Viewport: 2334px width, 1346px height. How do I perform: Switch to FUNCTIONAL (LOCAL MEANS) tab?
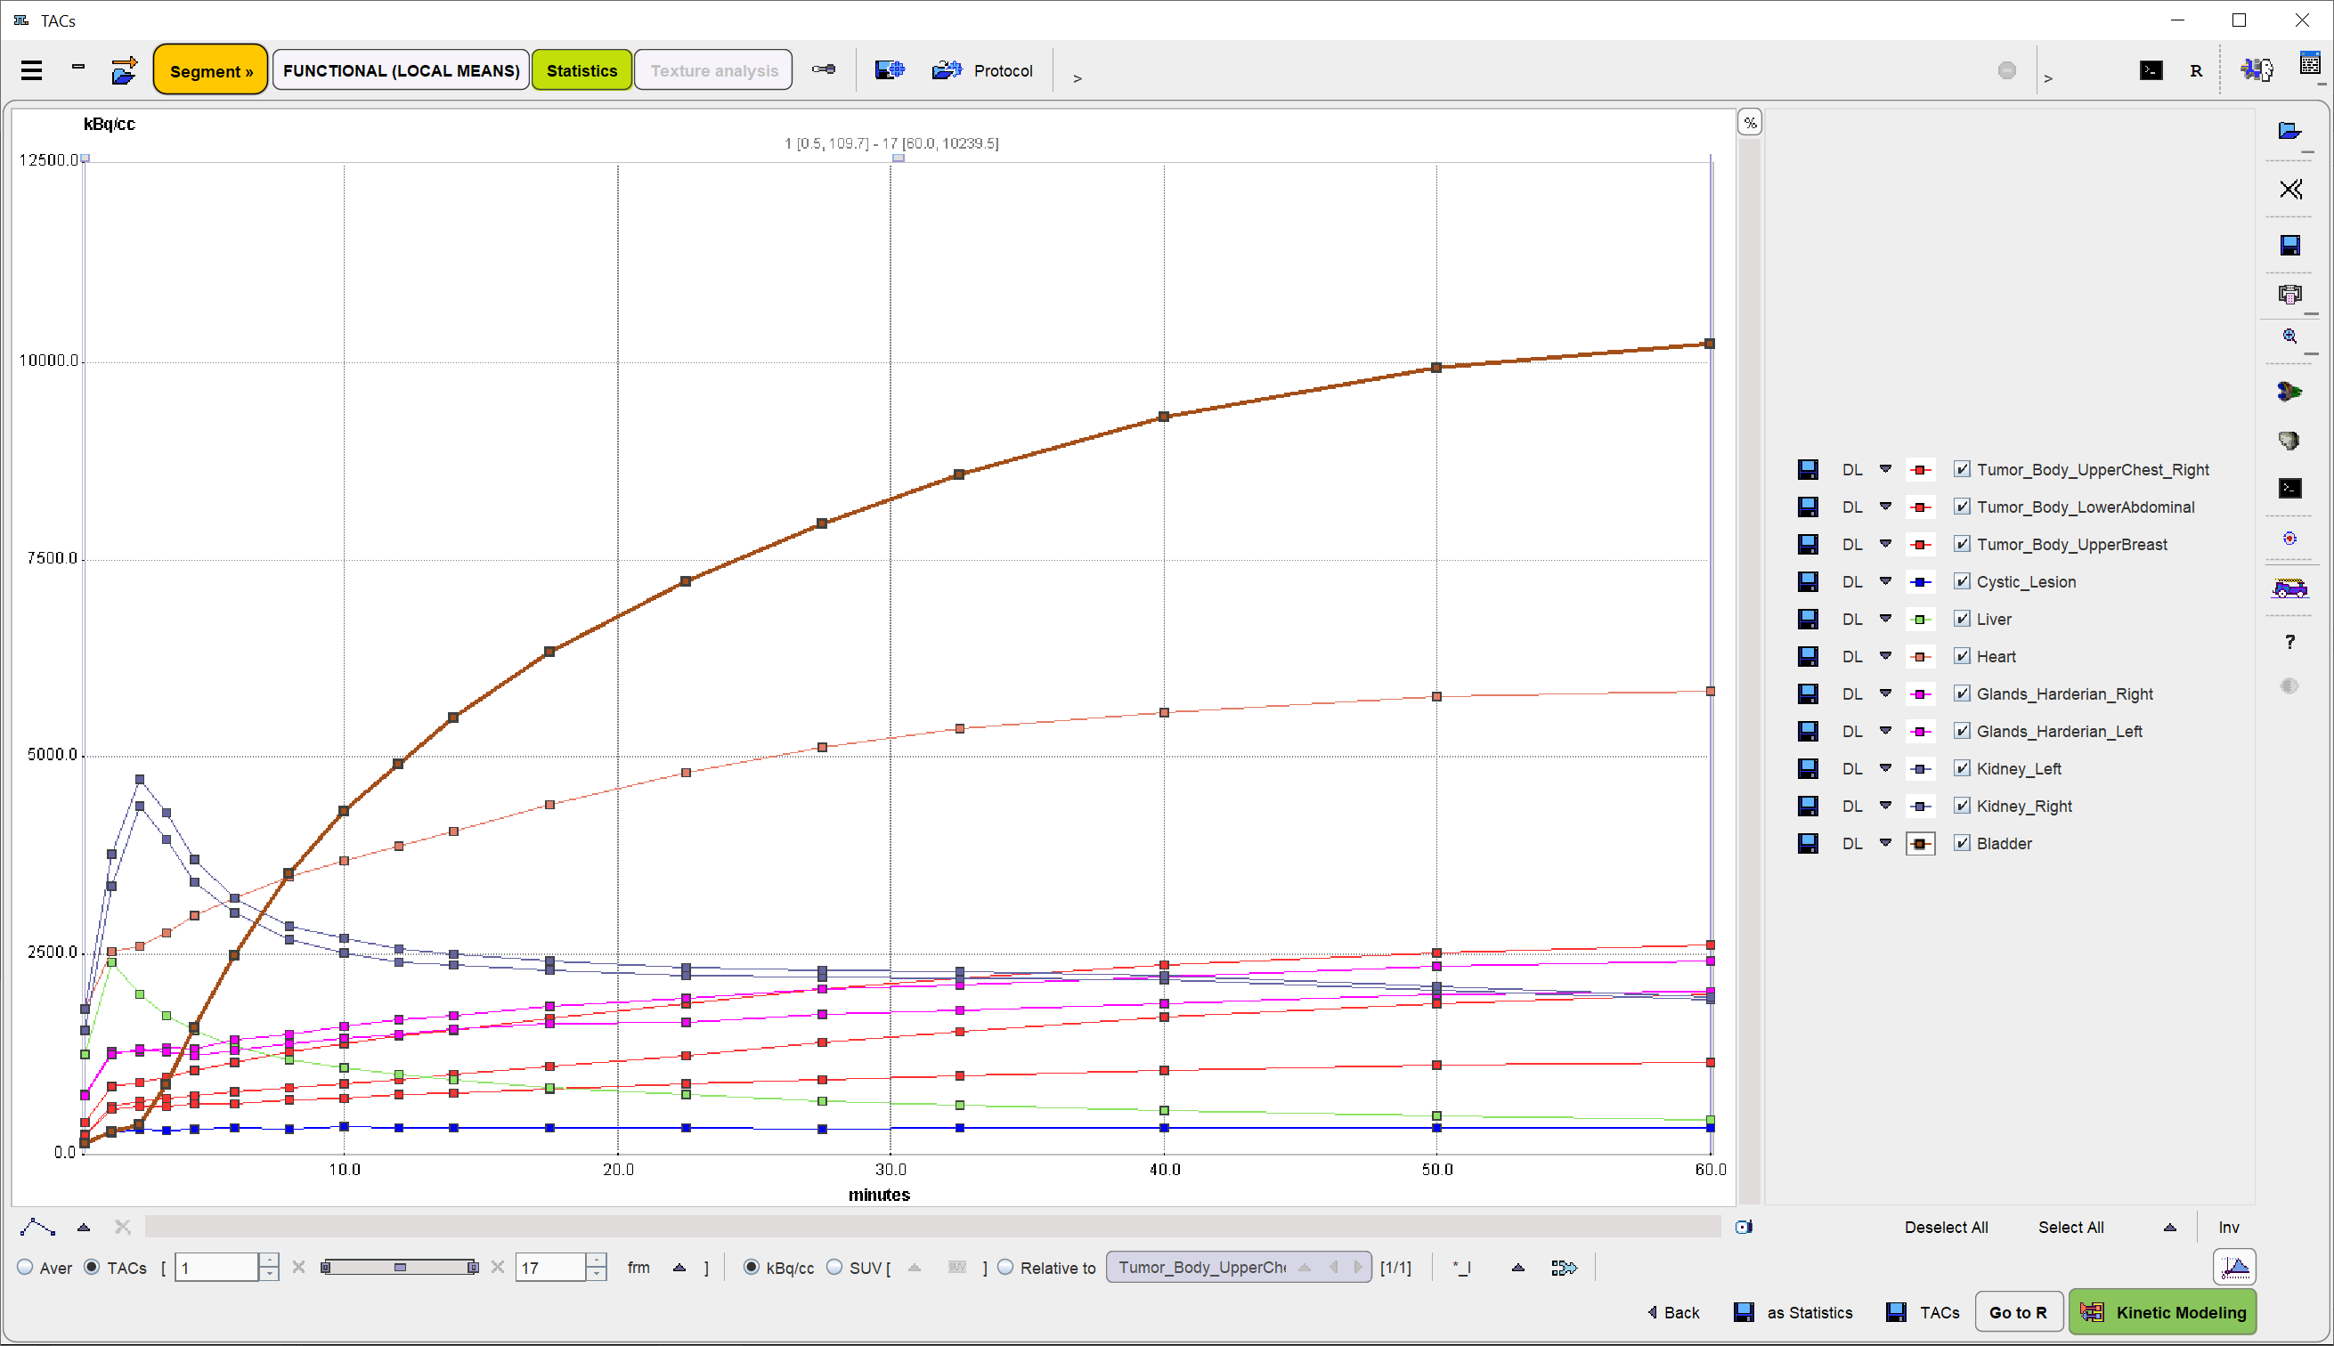pos(402,70)
